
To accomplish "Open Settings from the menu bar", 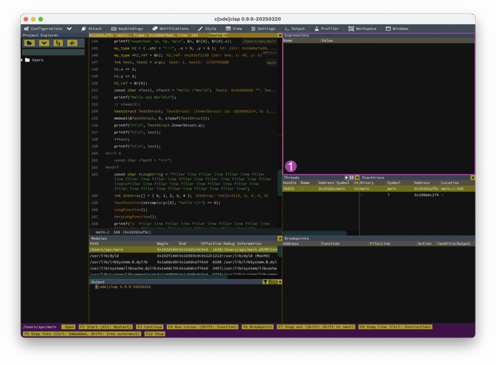I will 263,29.
